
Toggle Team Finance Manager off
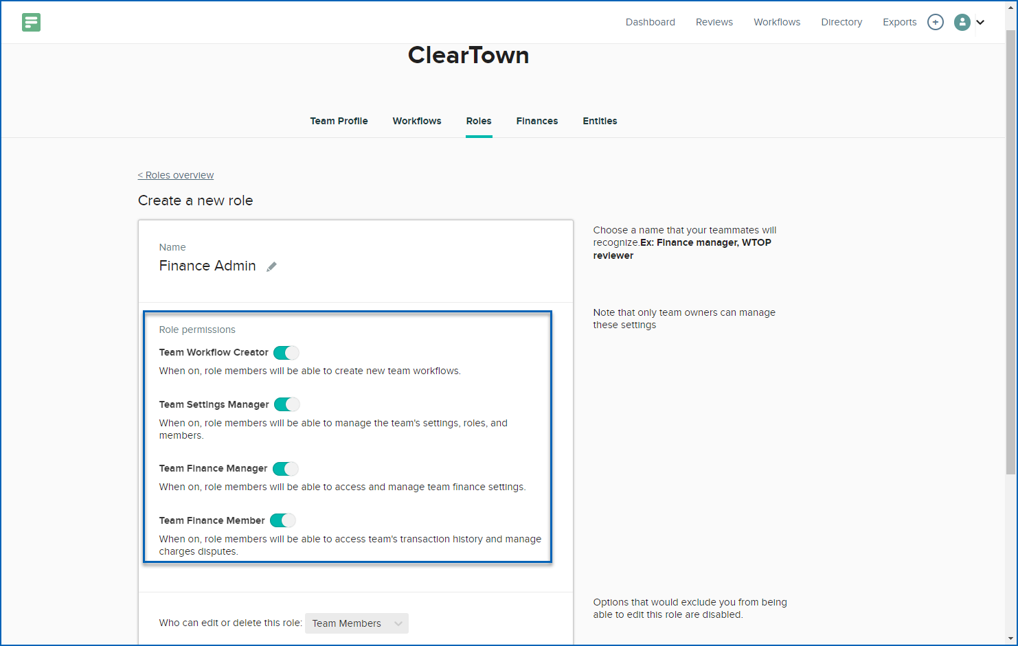286,468
